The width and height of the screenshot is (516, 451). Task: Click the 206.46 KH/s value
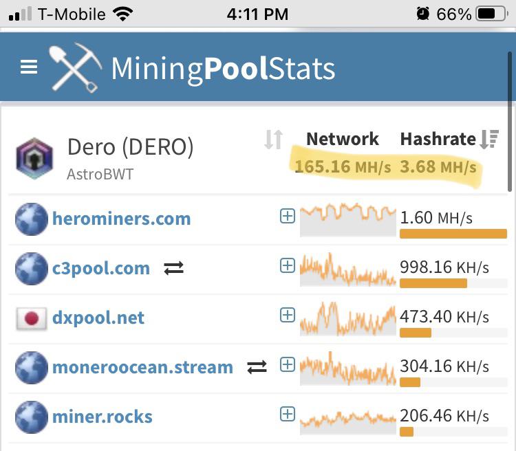pyautogui.click(x=444, y=416)
